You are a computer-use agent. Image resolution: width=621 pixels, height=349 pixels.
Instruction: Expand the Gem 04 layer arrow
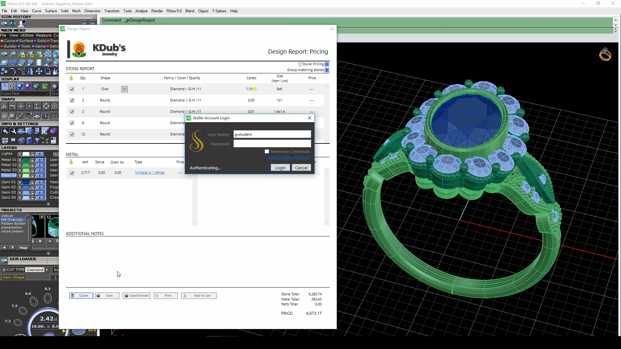(20, 198)
